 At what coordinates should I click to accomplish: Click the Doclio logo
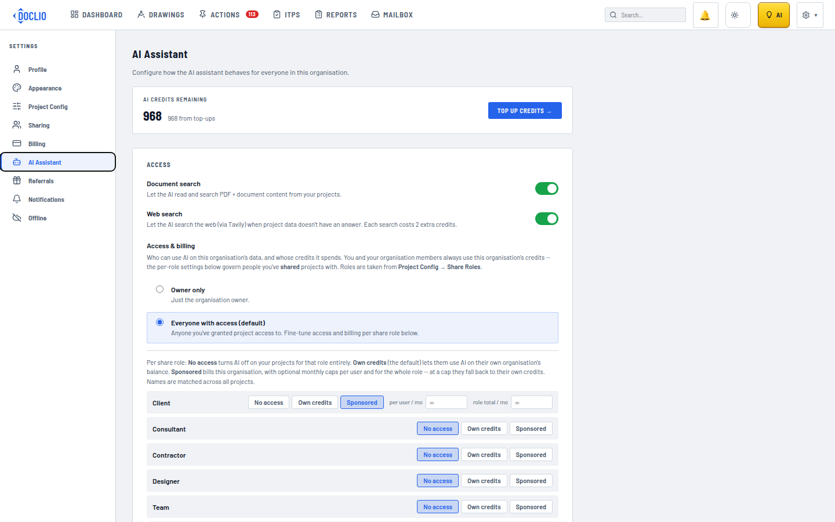pyautogui.click(x=30, y=15)
